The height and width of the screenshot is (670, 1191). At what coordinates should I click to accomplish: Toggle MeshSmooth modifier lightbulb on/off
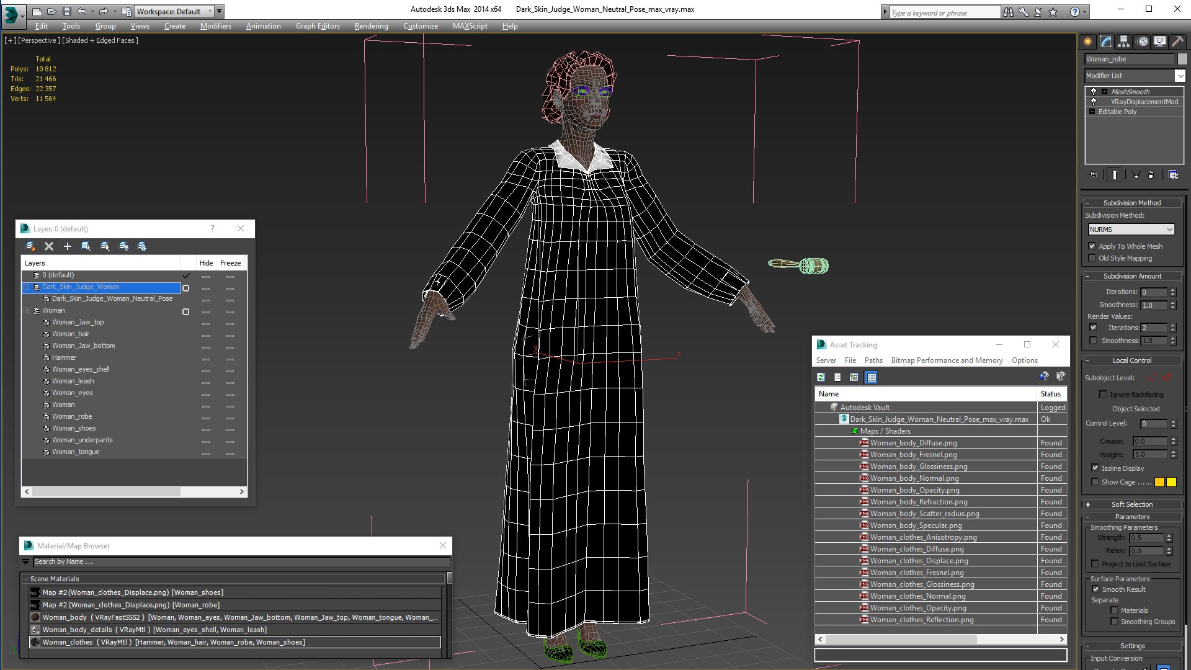click(1094, 92)
